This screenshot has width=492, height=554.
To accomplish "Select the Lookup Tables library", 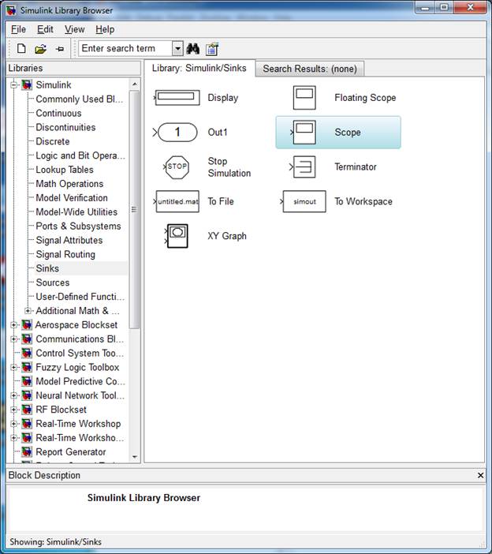I will point(65,170).
